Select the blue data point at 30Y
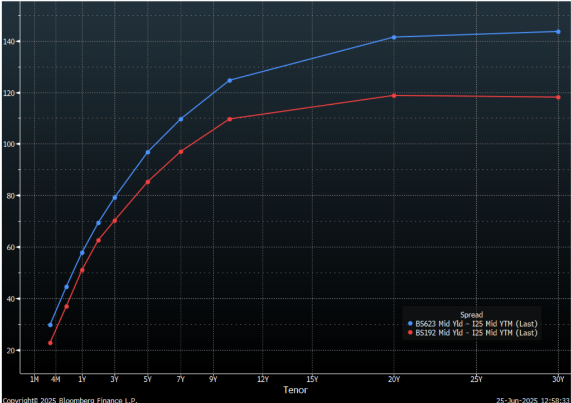The width and height of the screenshot is (571, 403). point(558,32)
